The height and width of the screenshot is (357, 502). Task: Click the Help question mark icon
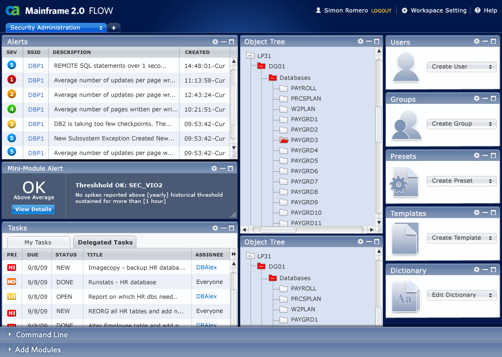477,10
